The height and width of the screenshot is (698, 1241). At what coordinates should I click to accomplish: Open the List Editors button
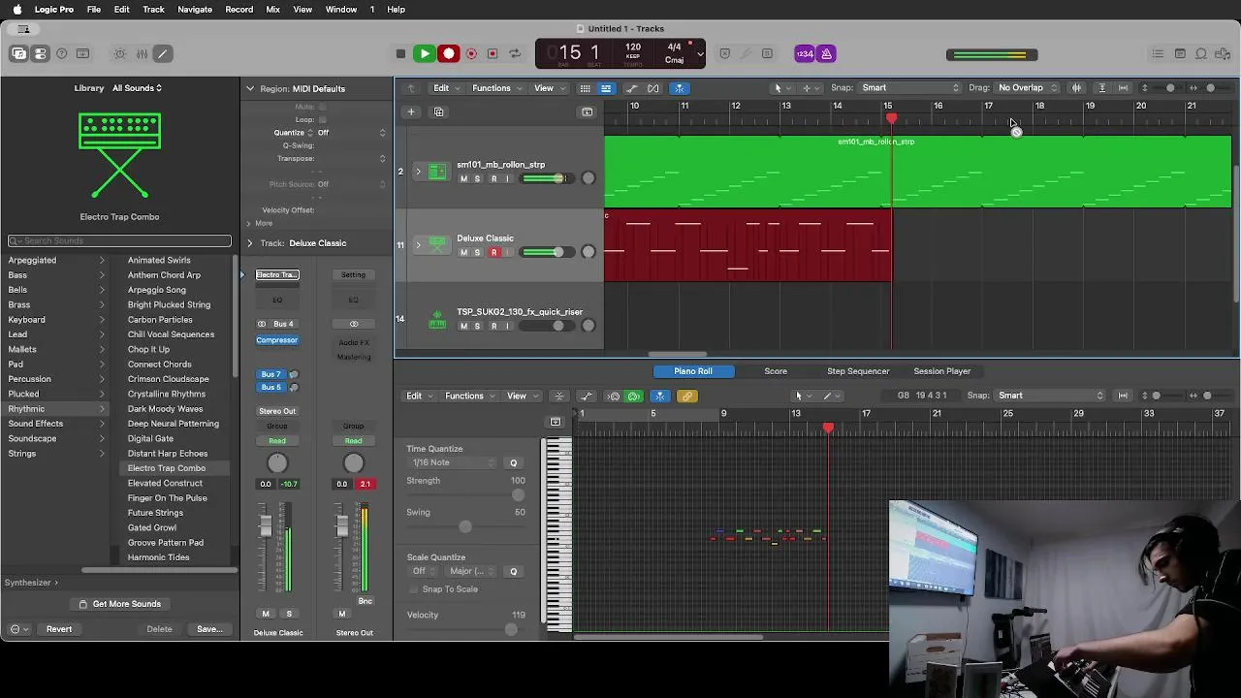(1158, 53)
